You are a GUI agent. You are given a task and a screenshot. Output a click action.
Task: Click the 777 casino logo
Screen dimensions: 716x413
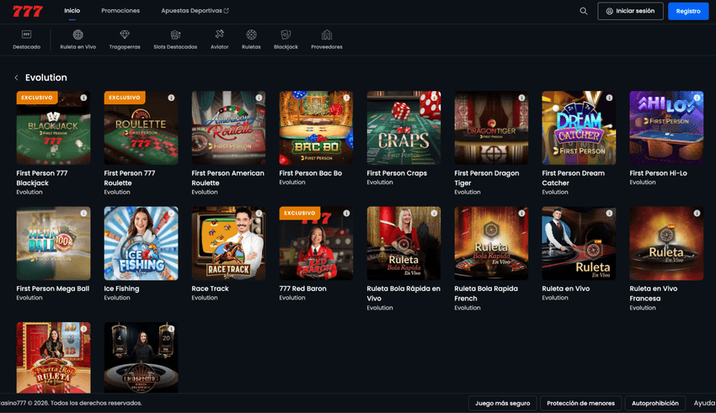click(28, 11)
